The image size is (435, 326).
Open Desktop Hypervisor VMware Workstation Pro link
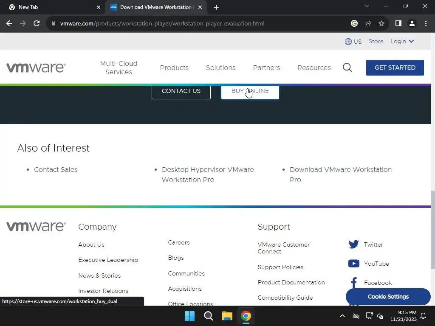pyautogui.click(x=208, y=174)
